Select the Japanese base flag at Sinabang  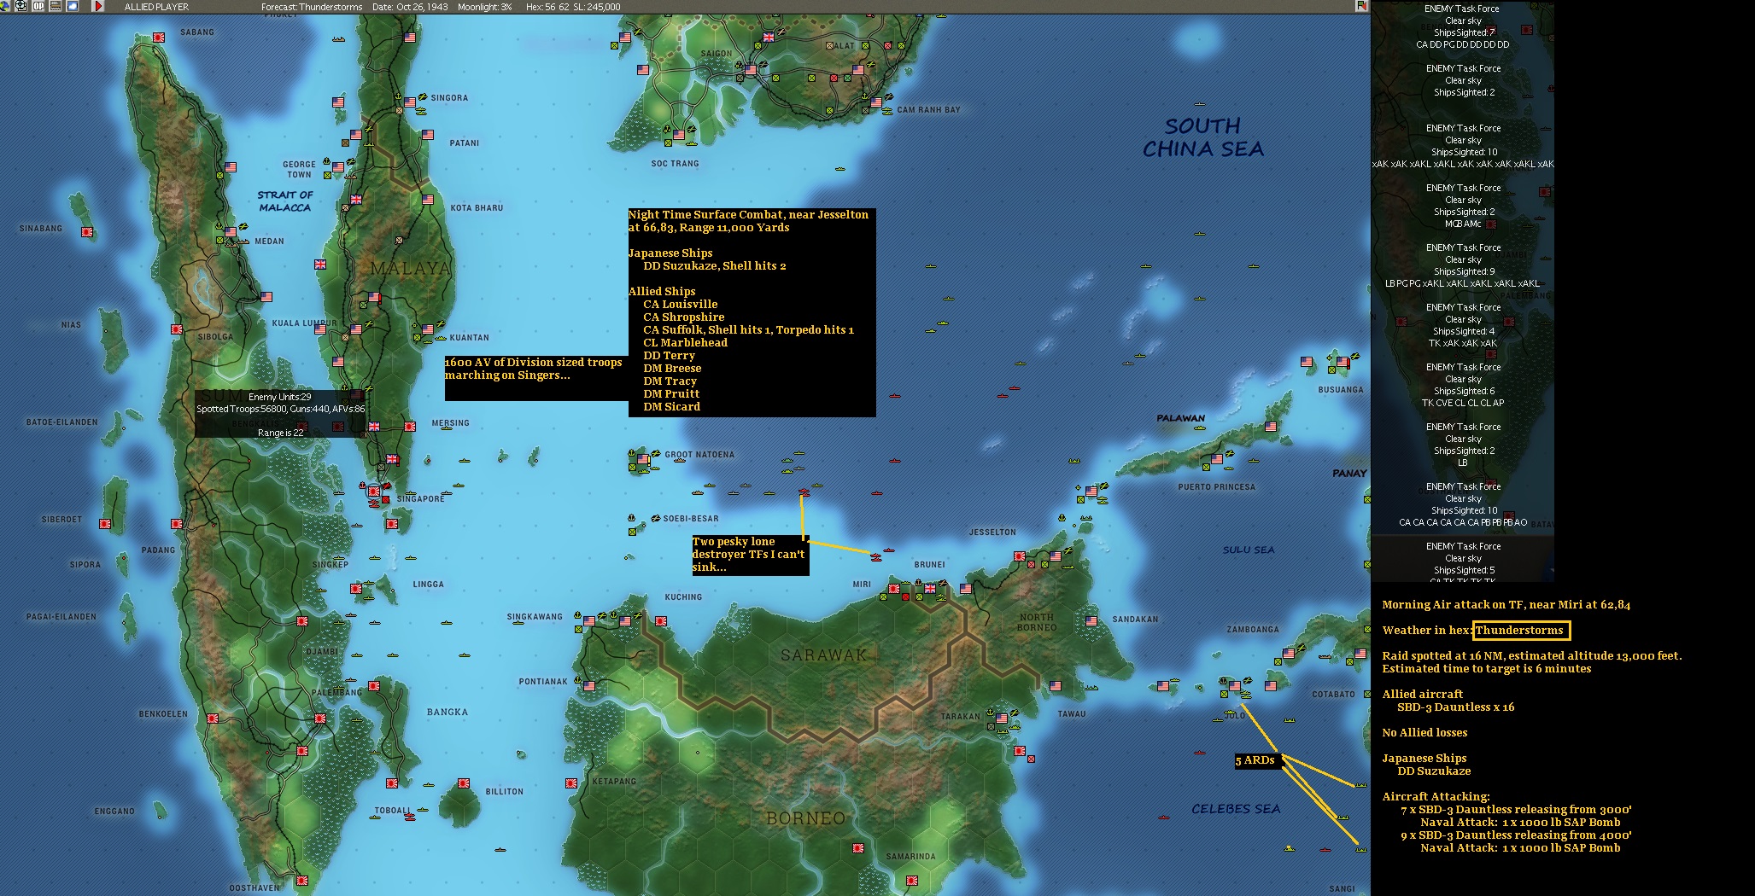[86, 232]
